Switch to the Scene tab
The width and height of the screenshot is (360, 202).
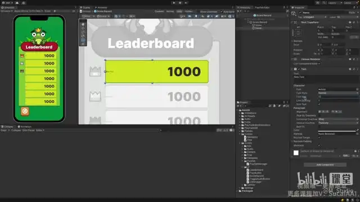click(85, 7)
